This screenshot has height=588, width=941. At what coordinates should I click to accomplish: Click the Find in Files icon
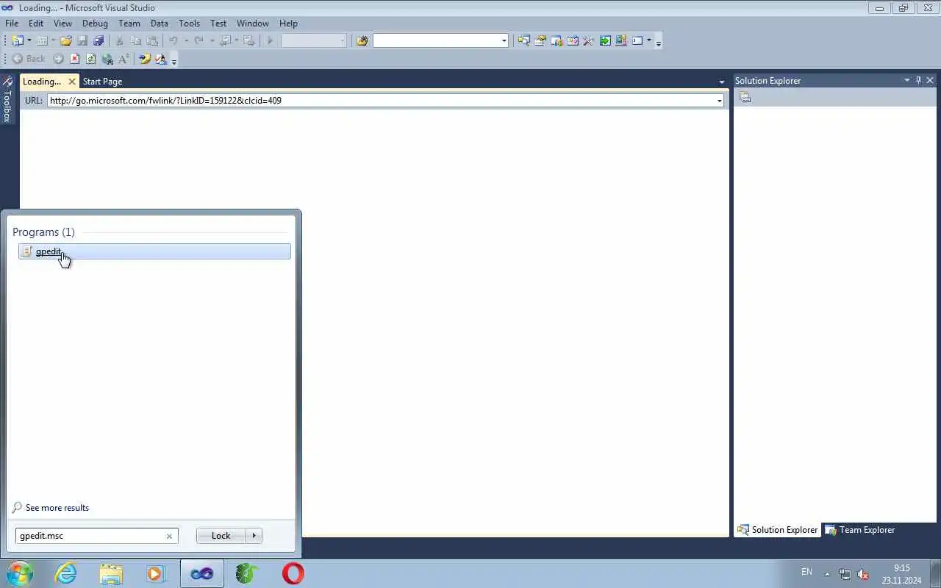[362, 41]
